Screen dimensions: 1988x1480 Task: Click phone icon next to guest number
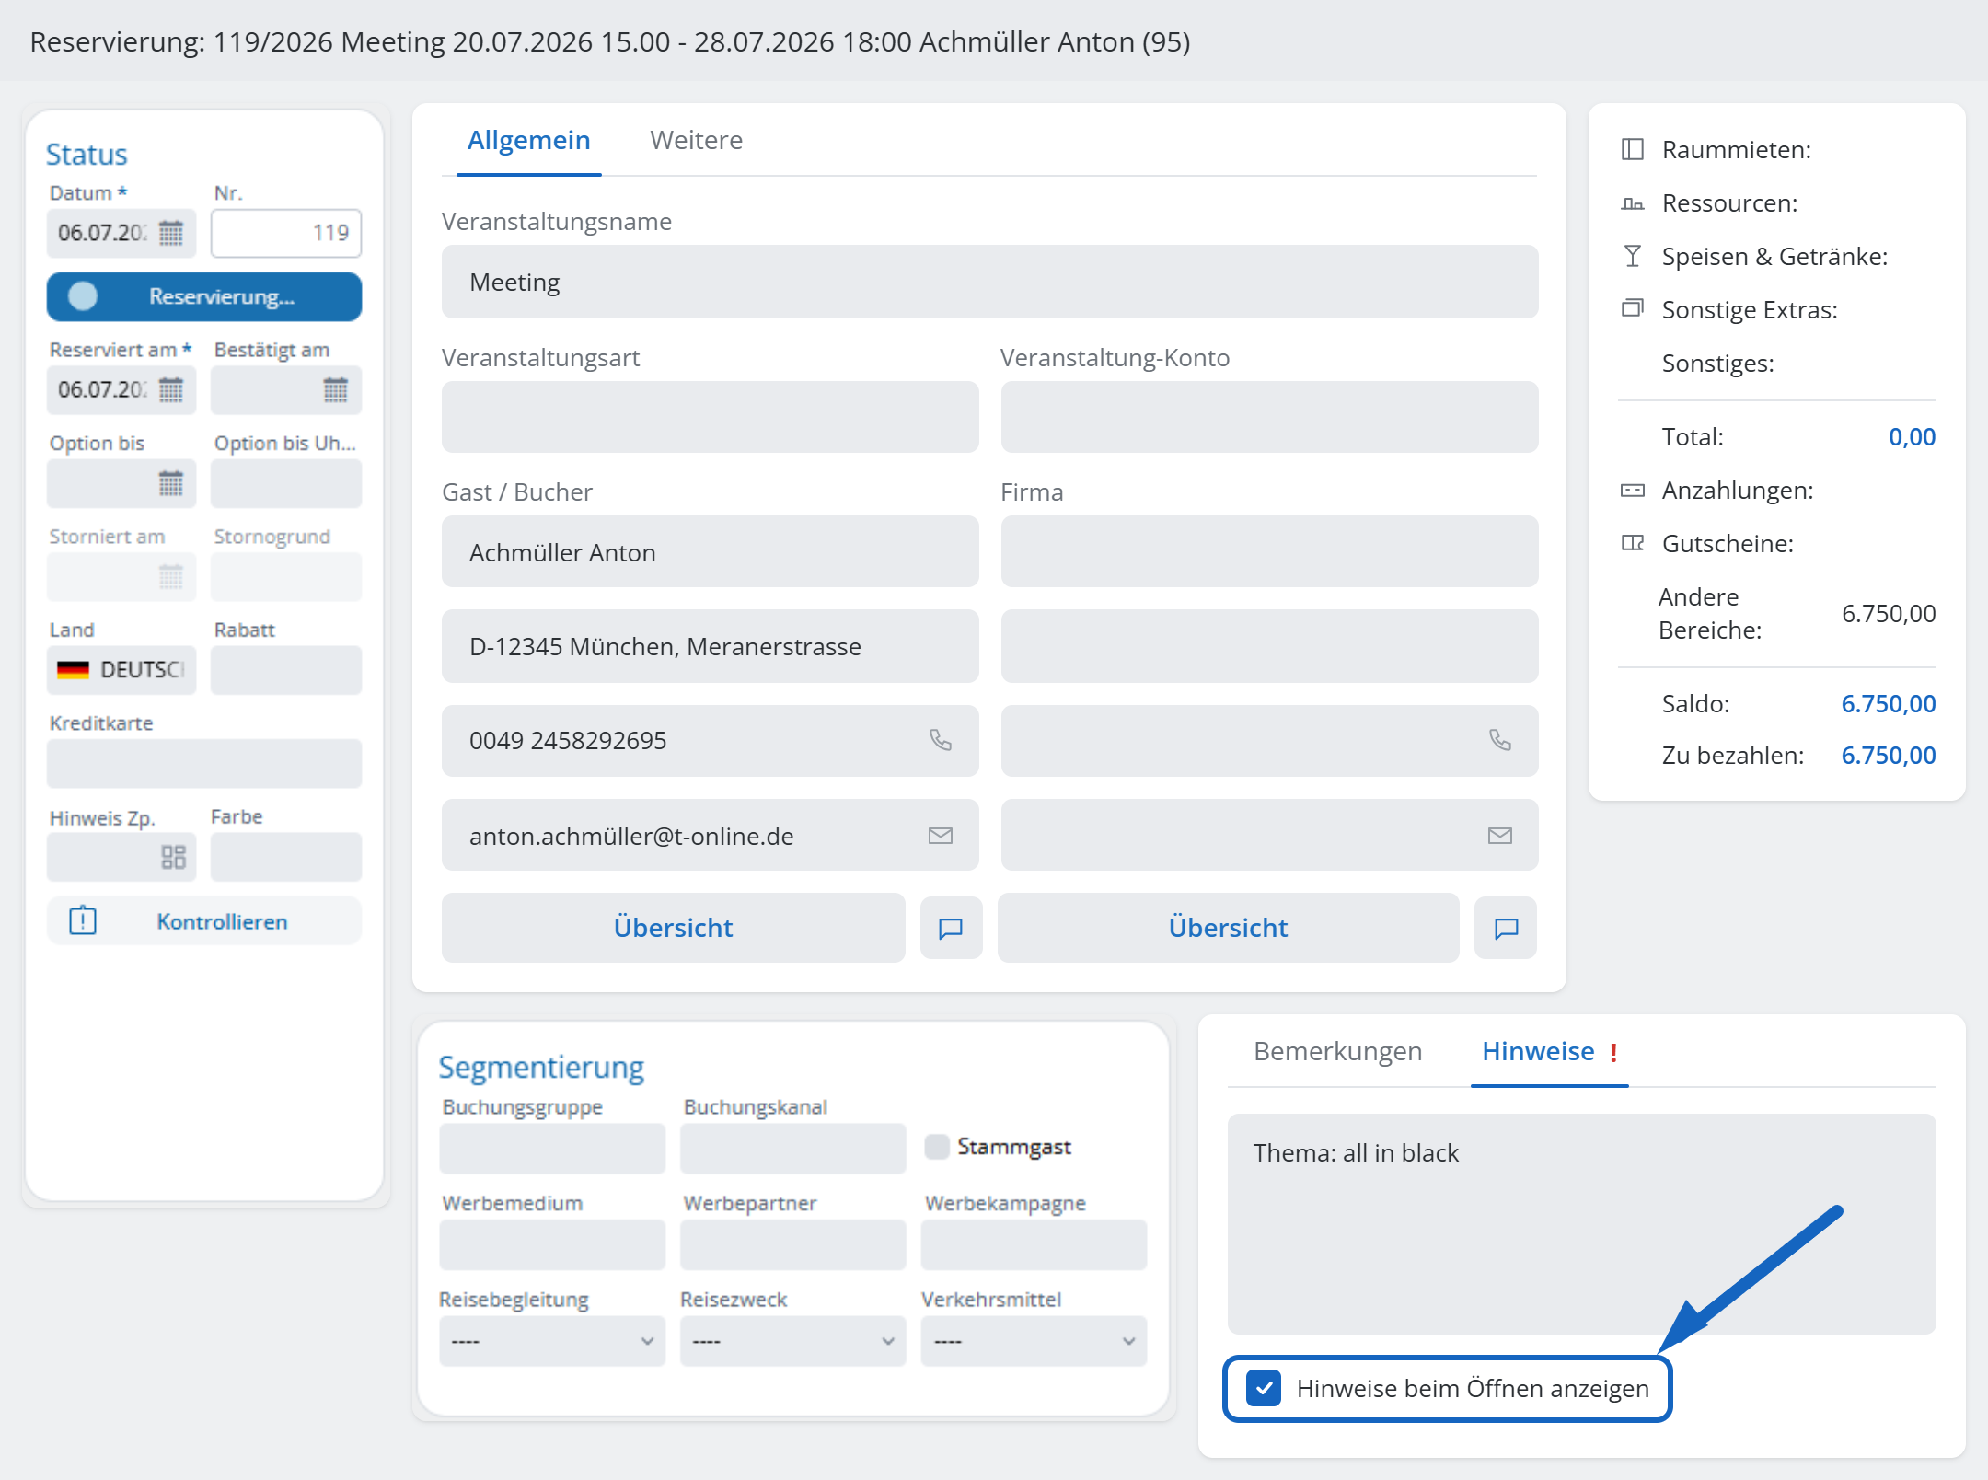click(940, 740)
